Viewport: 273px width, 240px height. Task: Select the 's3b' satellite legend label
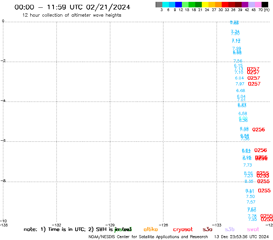click(229, 229)
